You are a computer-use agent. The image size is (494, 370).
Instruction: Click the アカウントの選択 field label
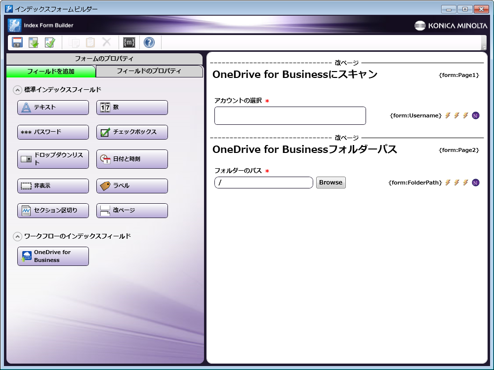point(238,101)
